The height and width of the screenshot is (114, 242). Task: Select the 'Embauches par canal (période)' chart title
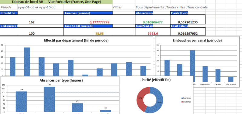[x=197, y=41]
